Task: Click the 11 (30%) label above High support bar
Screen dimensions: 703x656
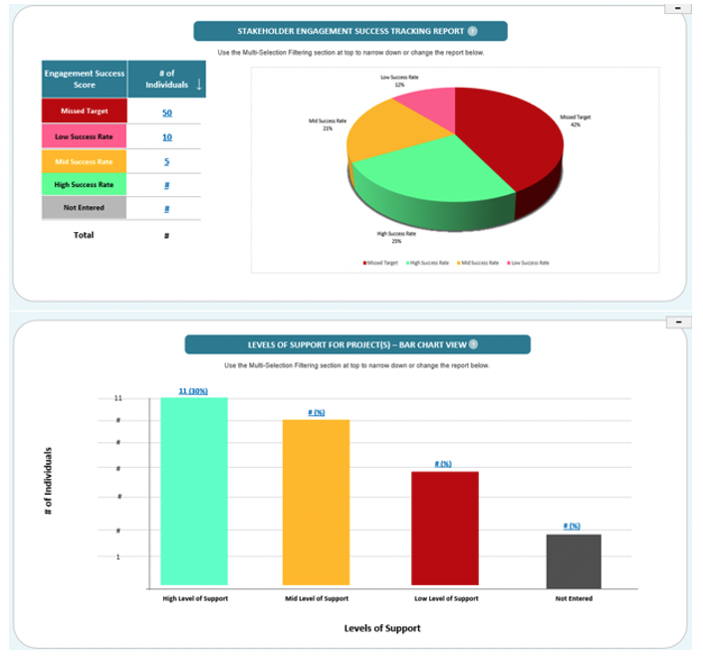Action: click(x=193, y=391)
